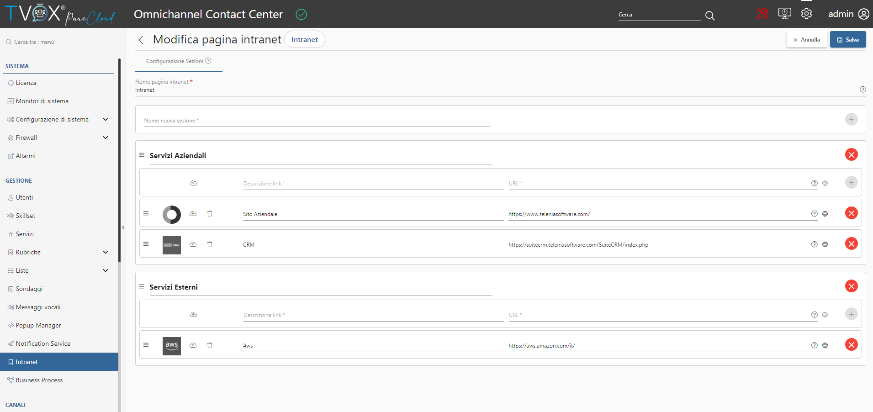
Task: Focus the Nome nuova sezione field
Action: pyautogui.click(x=317, y=121)
